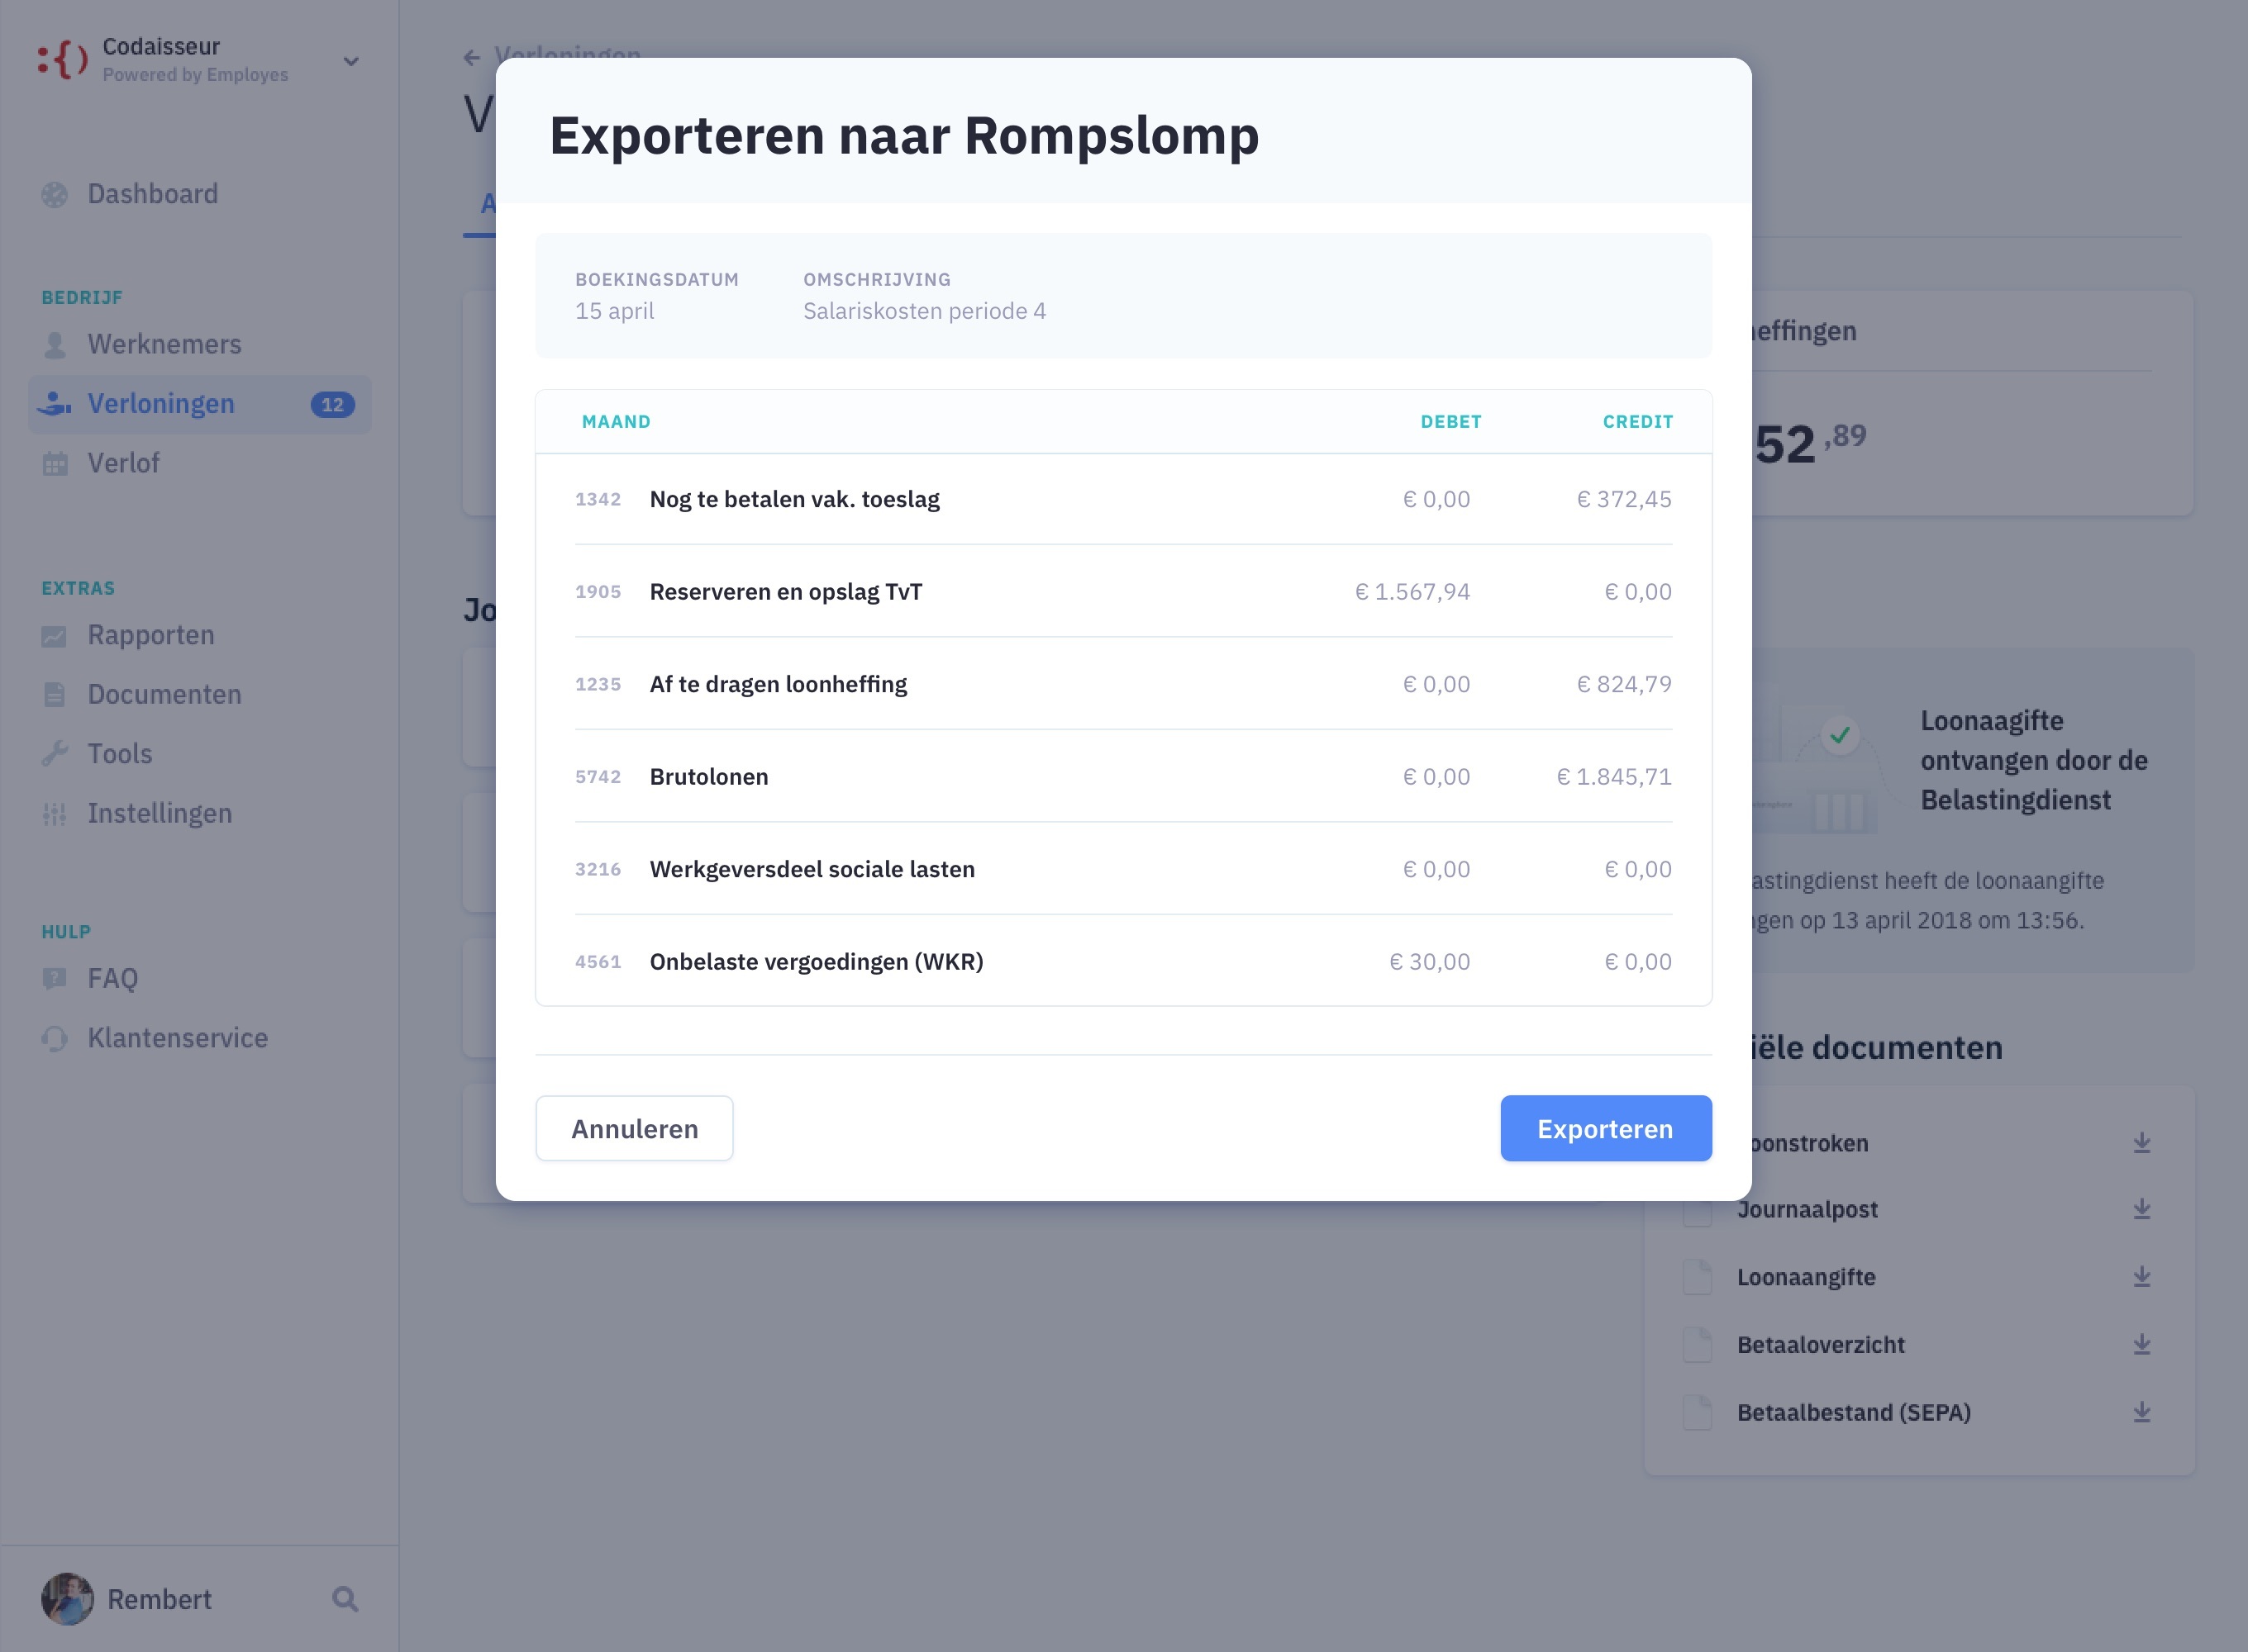Download the Betaalbestand (SEPA) file
Image resolution: width=2248 pixels, height=1652 pixels.
pos(2141,1412)
